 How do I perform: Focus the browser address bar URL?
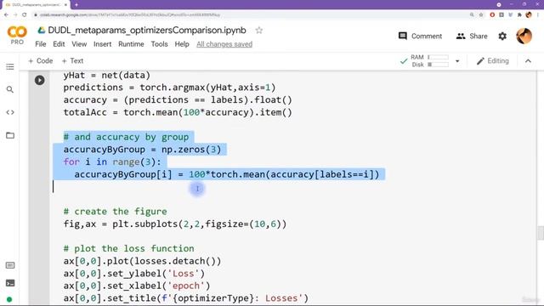coord(130,15)
